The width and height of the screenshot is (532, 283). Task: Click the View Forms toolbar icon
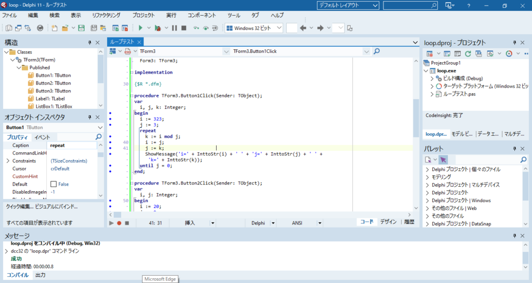(18, 28)
